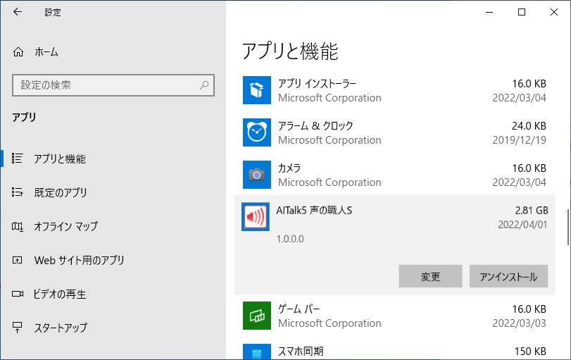Click the スマホ同期 app icon
The image size is (571, 360).
click(x=257, y=352)
